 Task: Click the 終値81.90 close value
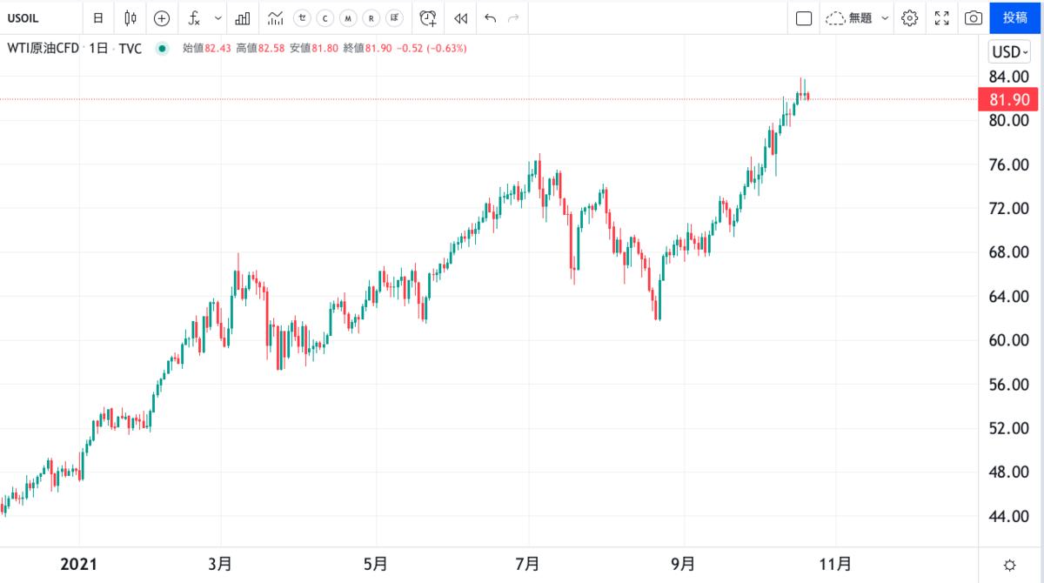tap(368, 49)
